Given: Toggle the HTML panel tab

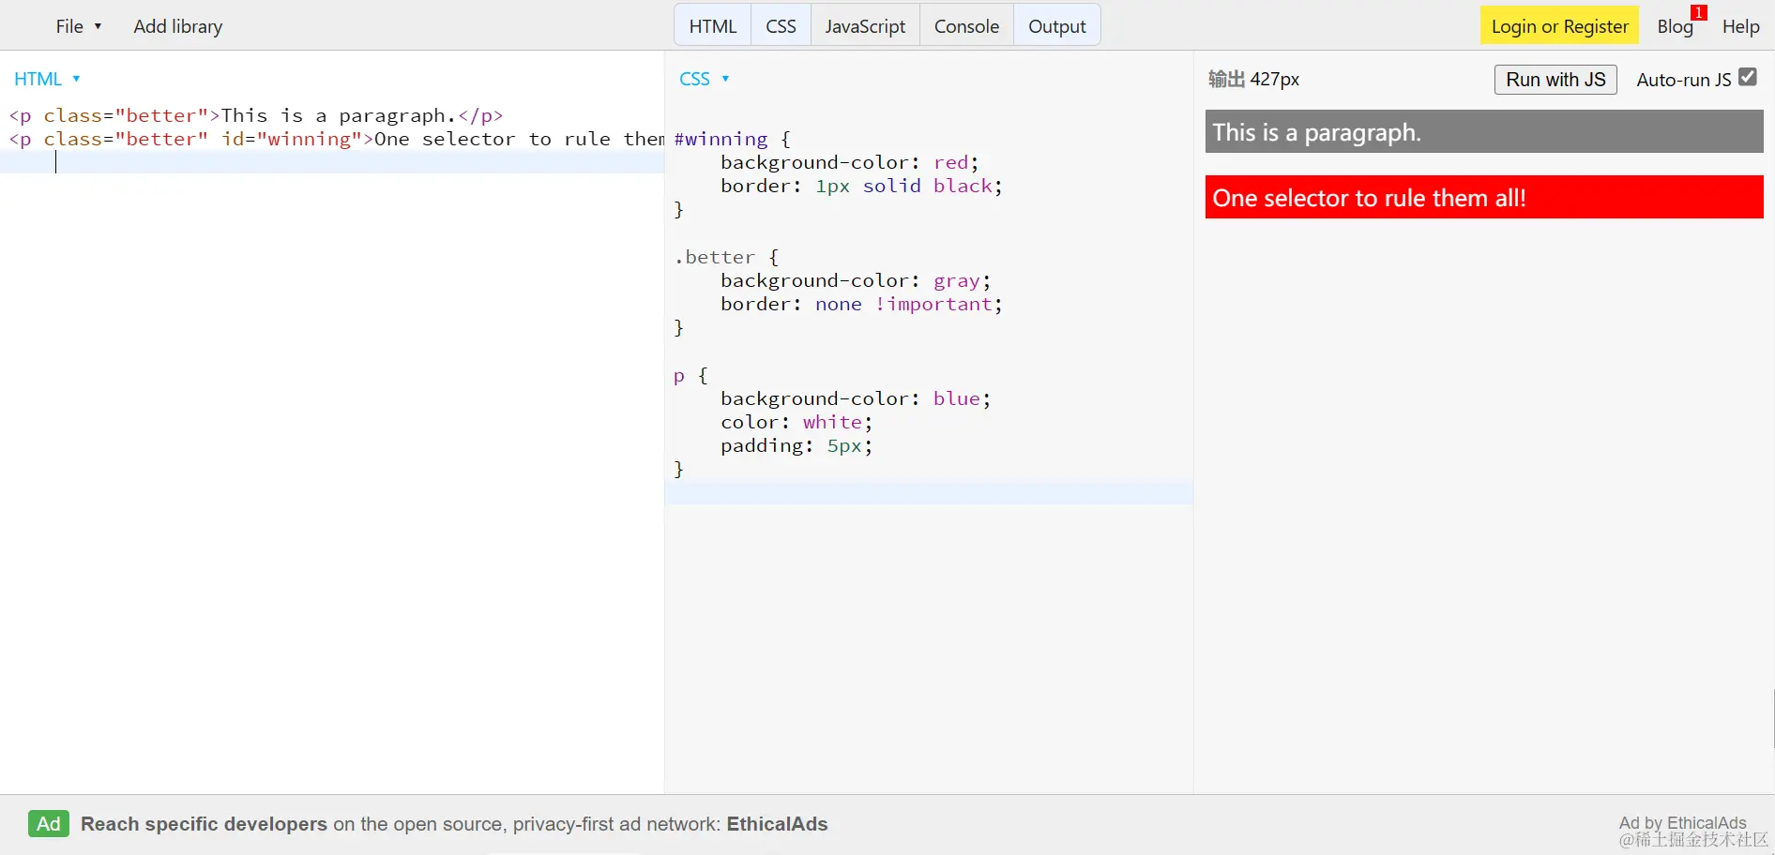Looking at the screenshot, I should 713,26.
